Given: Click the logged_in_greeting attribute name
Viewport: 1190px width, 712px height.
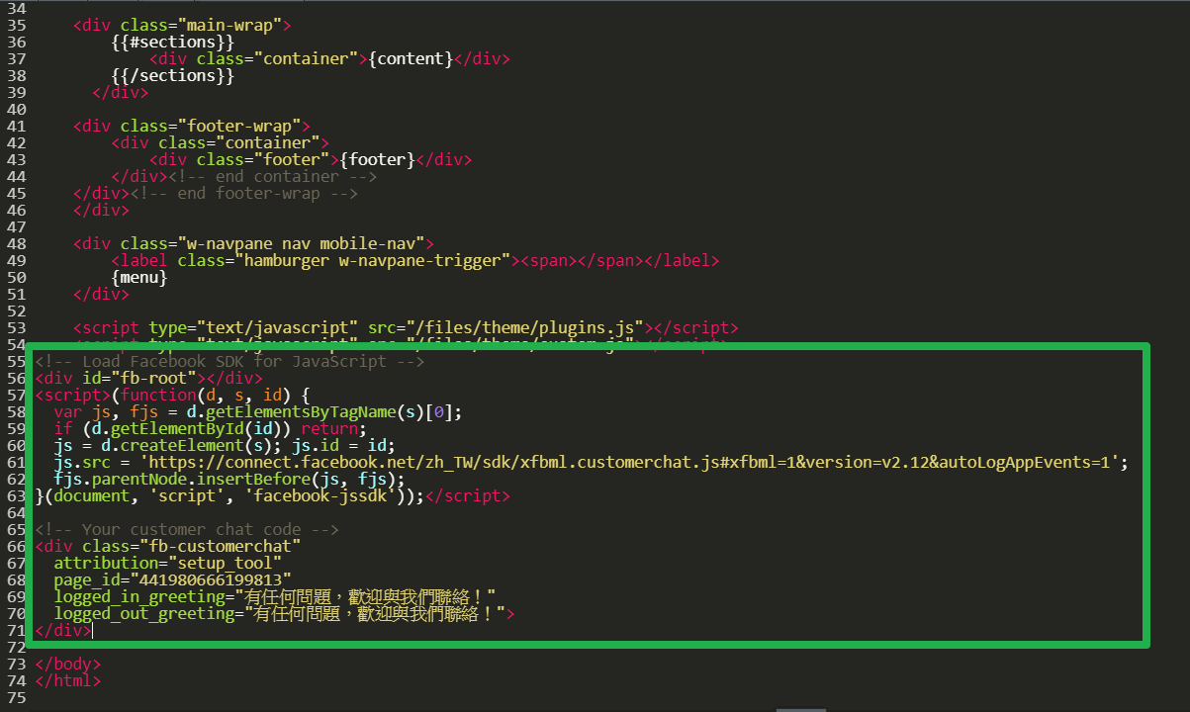Looking at the screenshot, I should (x=140, y=596).
